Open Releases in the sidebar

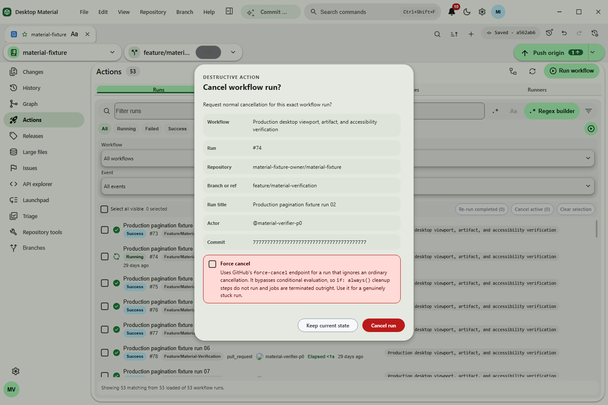[x=44, y=136]
